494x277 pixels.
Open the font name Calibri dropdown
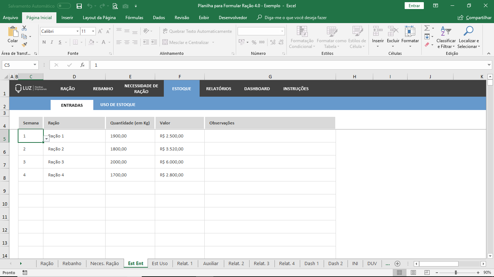point(77,31)
